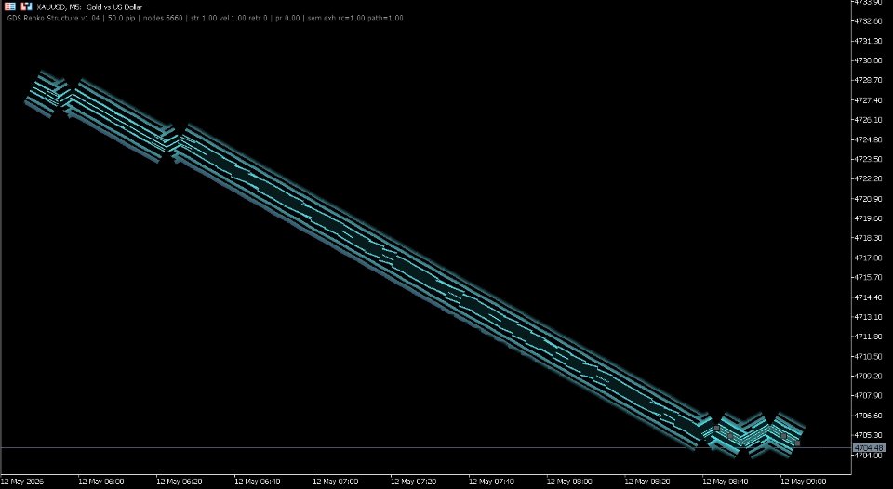Click the 12 May 08:40 time label
Screen dimensions: 893x489
(x=726, y=482)
